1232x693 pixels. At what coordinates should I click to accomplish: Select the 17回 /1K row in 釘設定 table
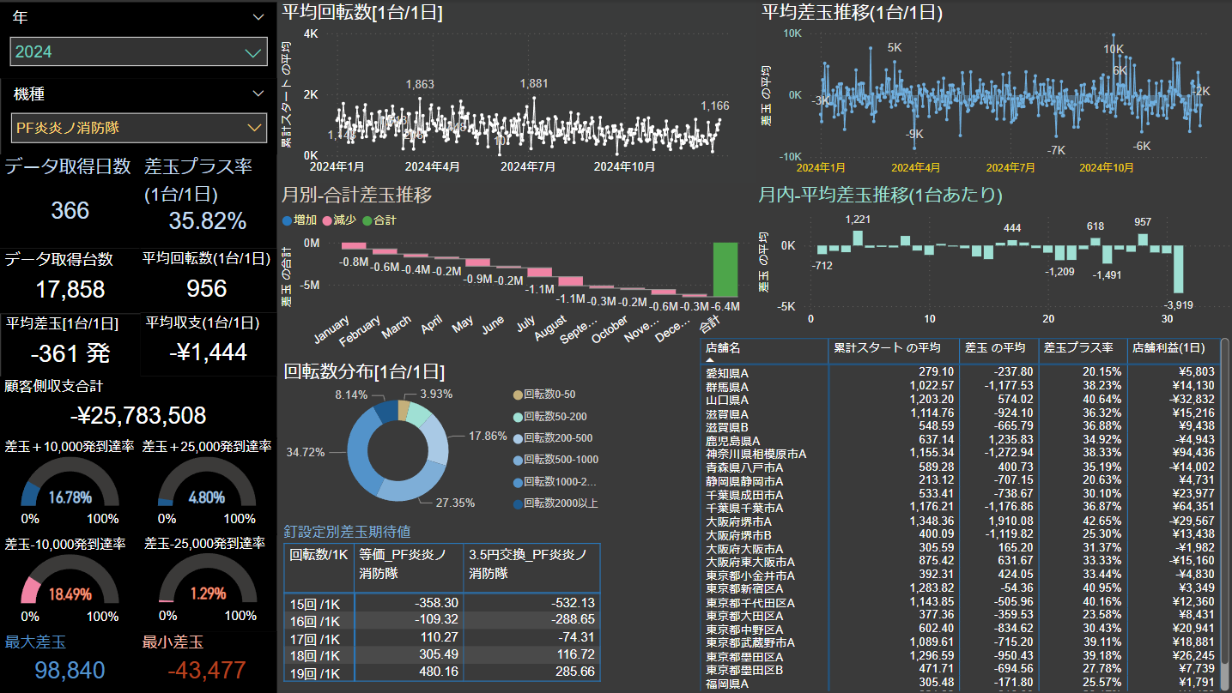pos(318,637)
